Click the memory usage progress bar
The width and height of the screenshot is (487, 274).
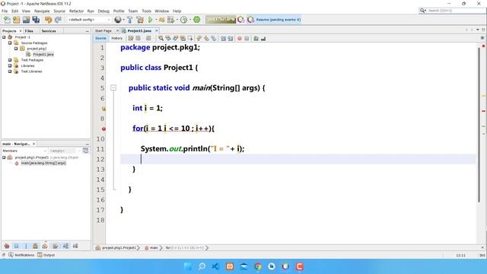(221, 20)
